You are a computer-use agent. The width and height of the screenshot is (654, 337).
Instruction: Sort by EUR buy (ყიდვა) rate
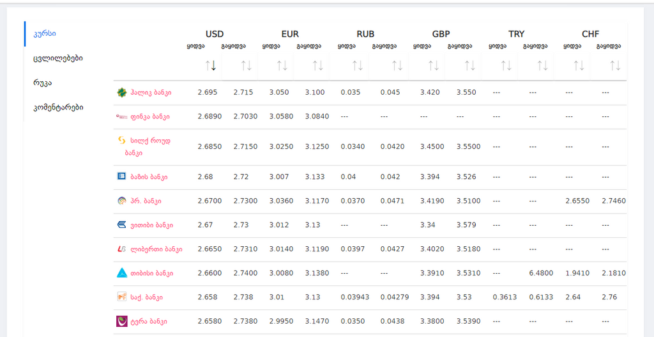[x=282, y=65]
